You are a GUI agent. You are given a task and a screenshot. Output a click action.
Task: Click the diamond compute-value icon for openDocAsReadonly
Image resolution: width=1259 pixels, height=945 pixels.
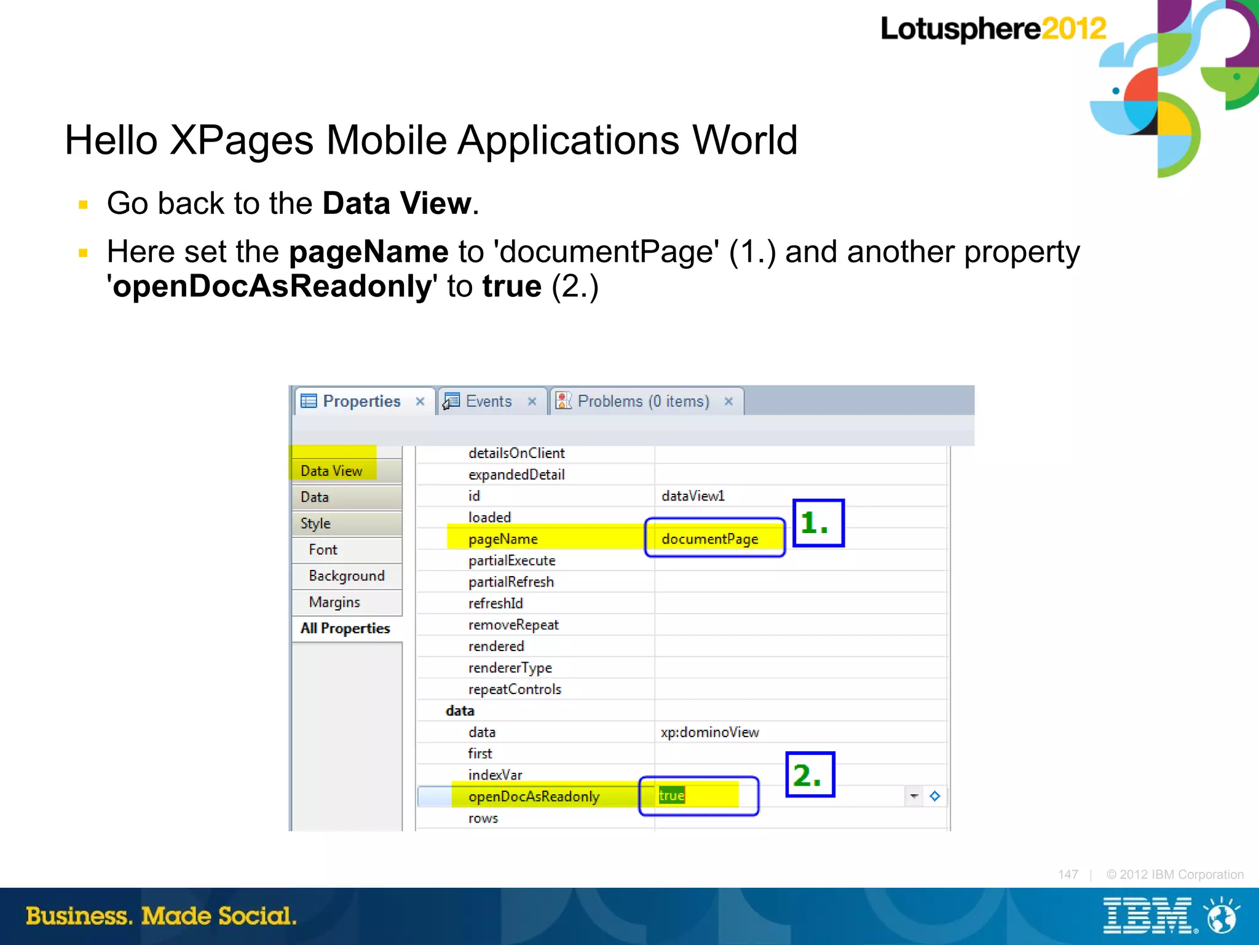click(x=935, y=796)
